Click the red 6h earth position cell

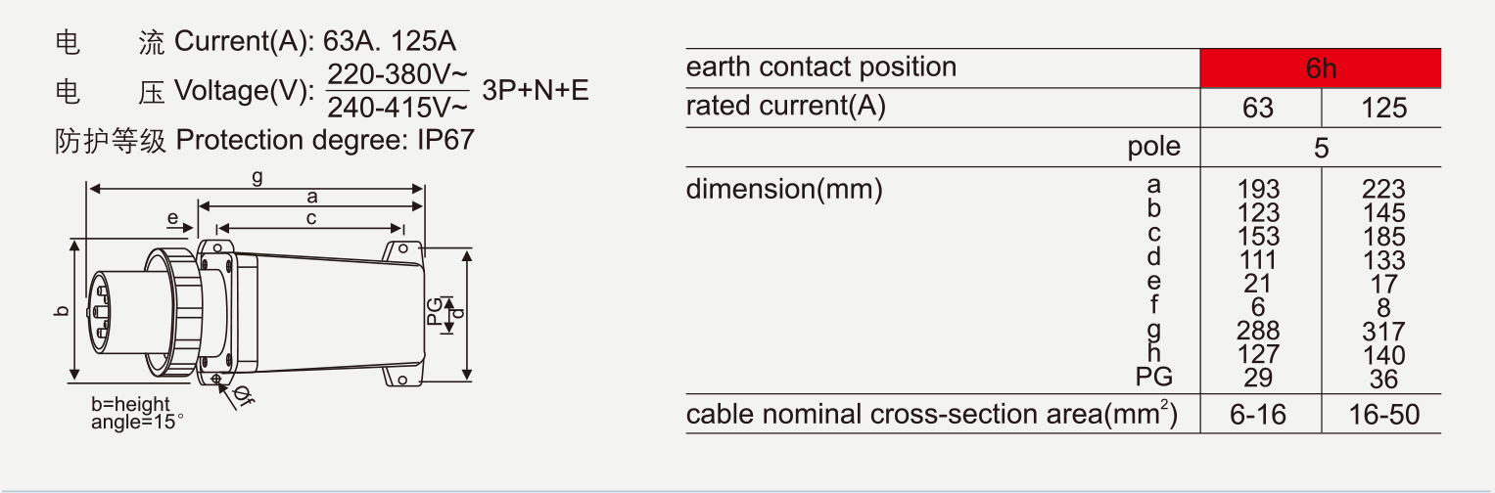tap(1321, 68)
